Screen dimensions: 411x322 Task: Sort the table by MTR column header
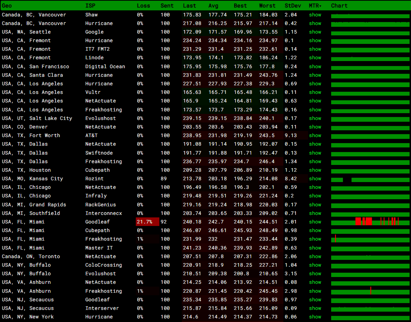(x=315, y=5)
